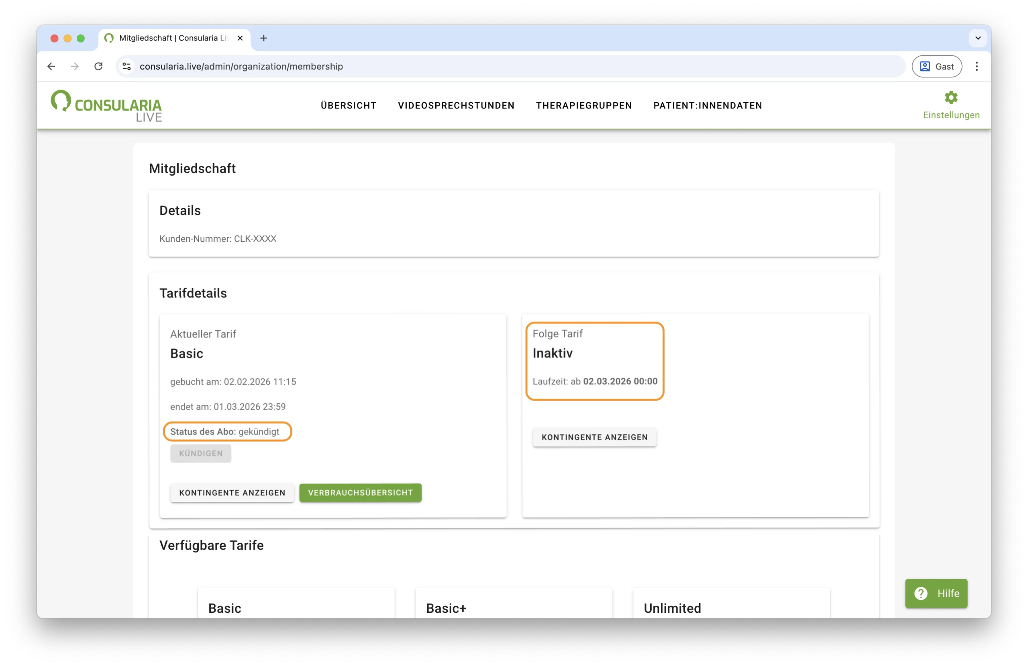Open Chrome three-dot menu

pyautogui.click(x=976, y=66)
